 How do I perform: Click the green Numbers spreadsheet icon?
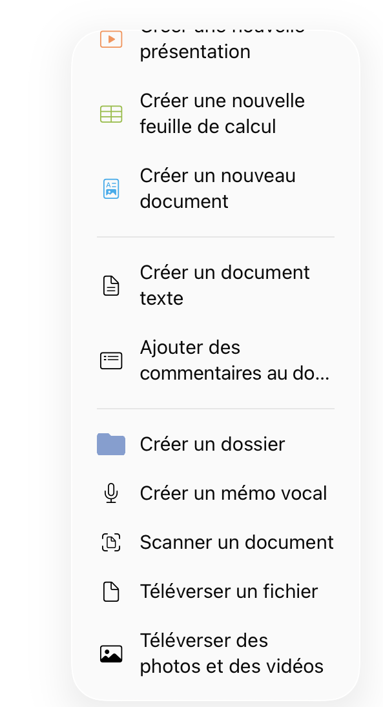coord(111,114)
